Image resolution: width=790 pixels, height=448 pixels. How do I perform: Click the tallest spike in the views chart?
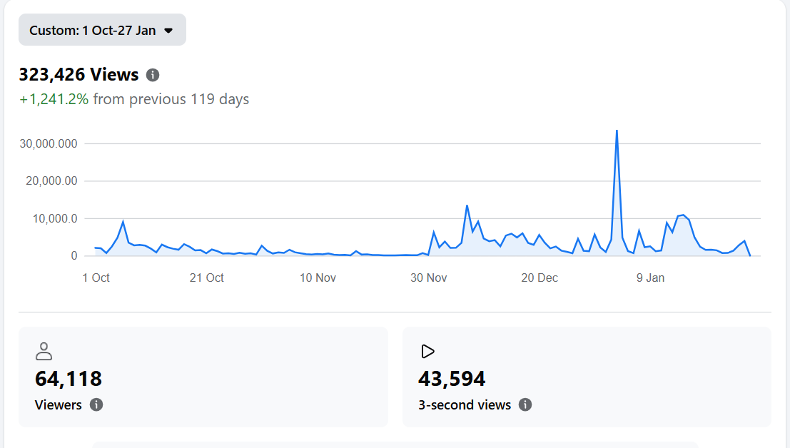tap(617, 131)
